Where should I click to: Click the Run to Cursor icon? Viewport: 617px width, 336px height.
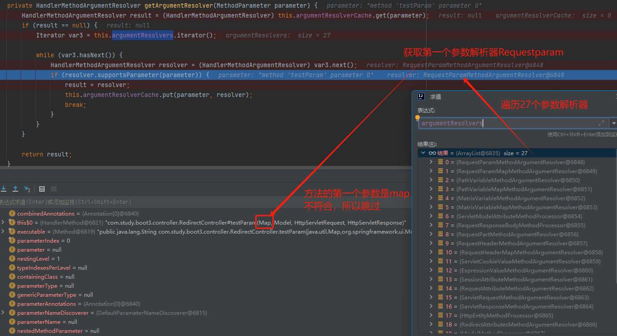pyautogui.click(x=27, y=189)
